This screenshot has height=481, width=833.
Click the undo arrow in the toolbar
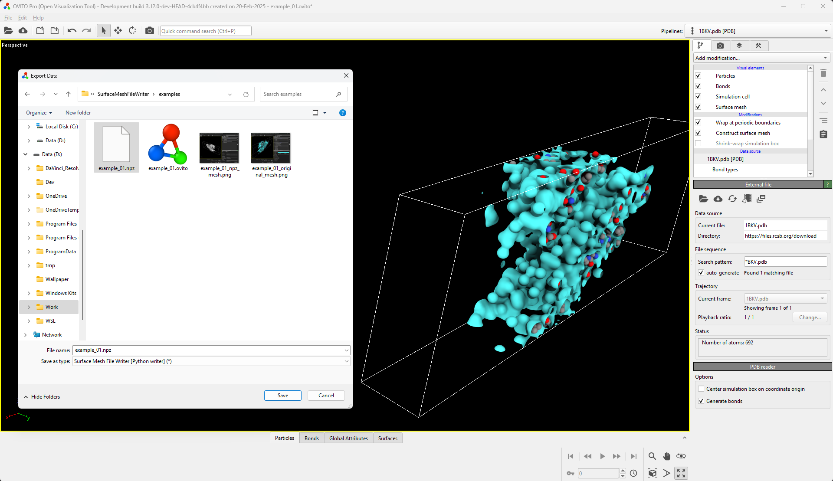pos(72,31)
